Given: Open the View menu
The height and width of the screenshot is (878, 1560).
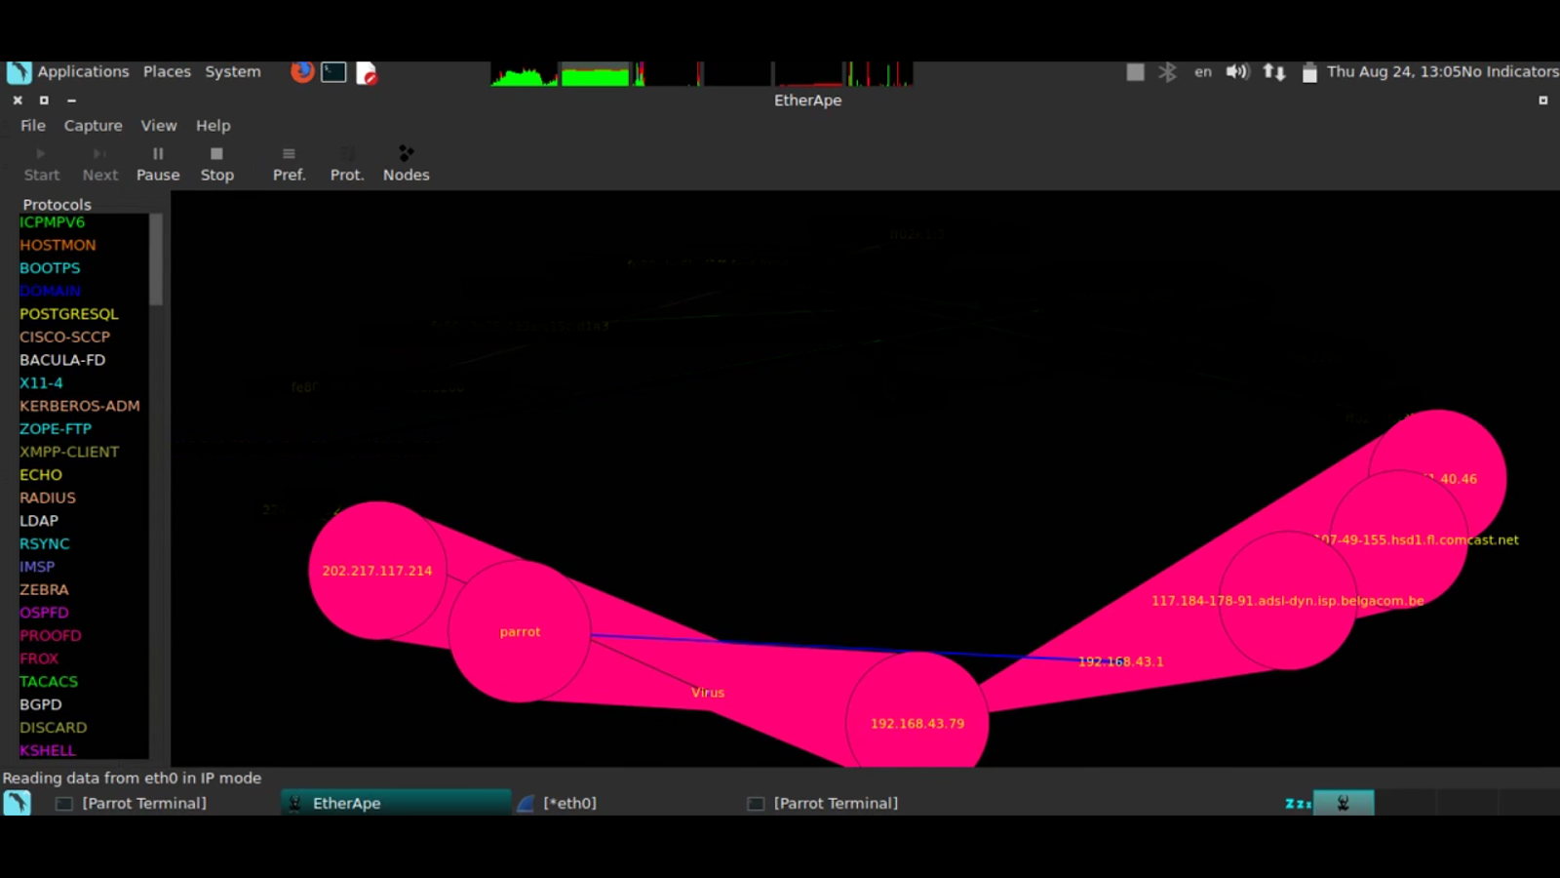Looking at the screenshot, I should pyautogui.click(x=159, y=125).
